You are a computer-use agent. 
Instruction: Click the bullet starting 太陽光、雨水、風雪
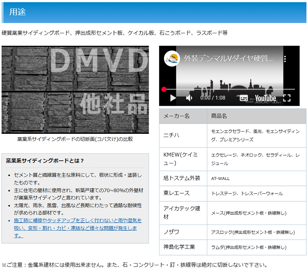[78, 209]
